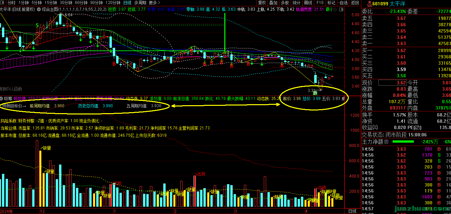The width and height of the screenshot is (451, 214).
Task: Open F10 company information
Action: click(x=320, y=3)
